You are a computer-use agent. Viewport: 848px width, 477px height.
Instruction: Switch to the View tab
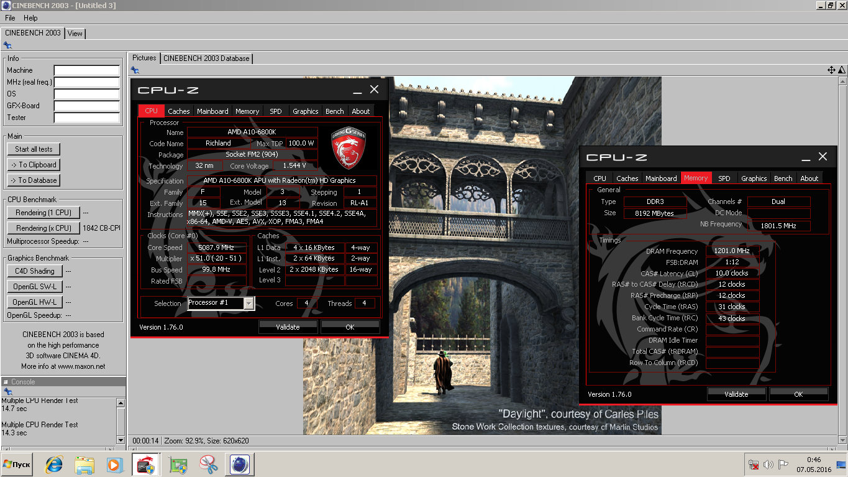click(75, 34)
